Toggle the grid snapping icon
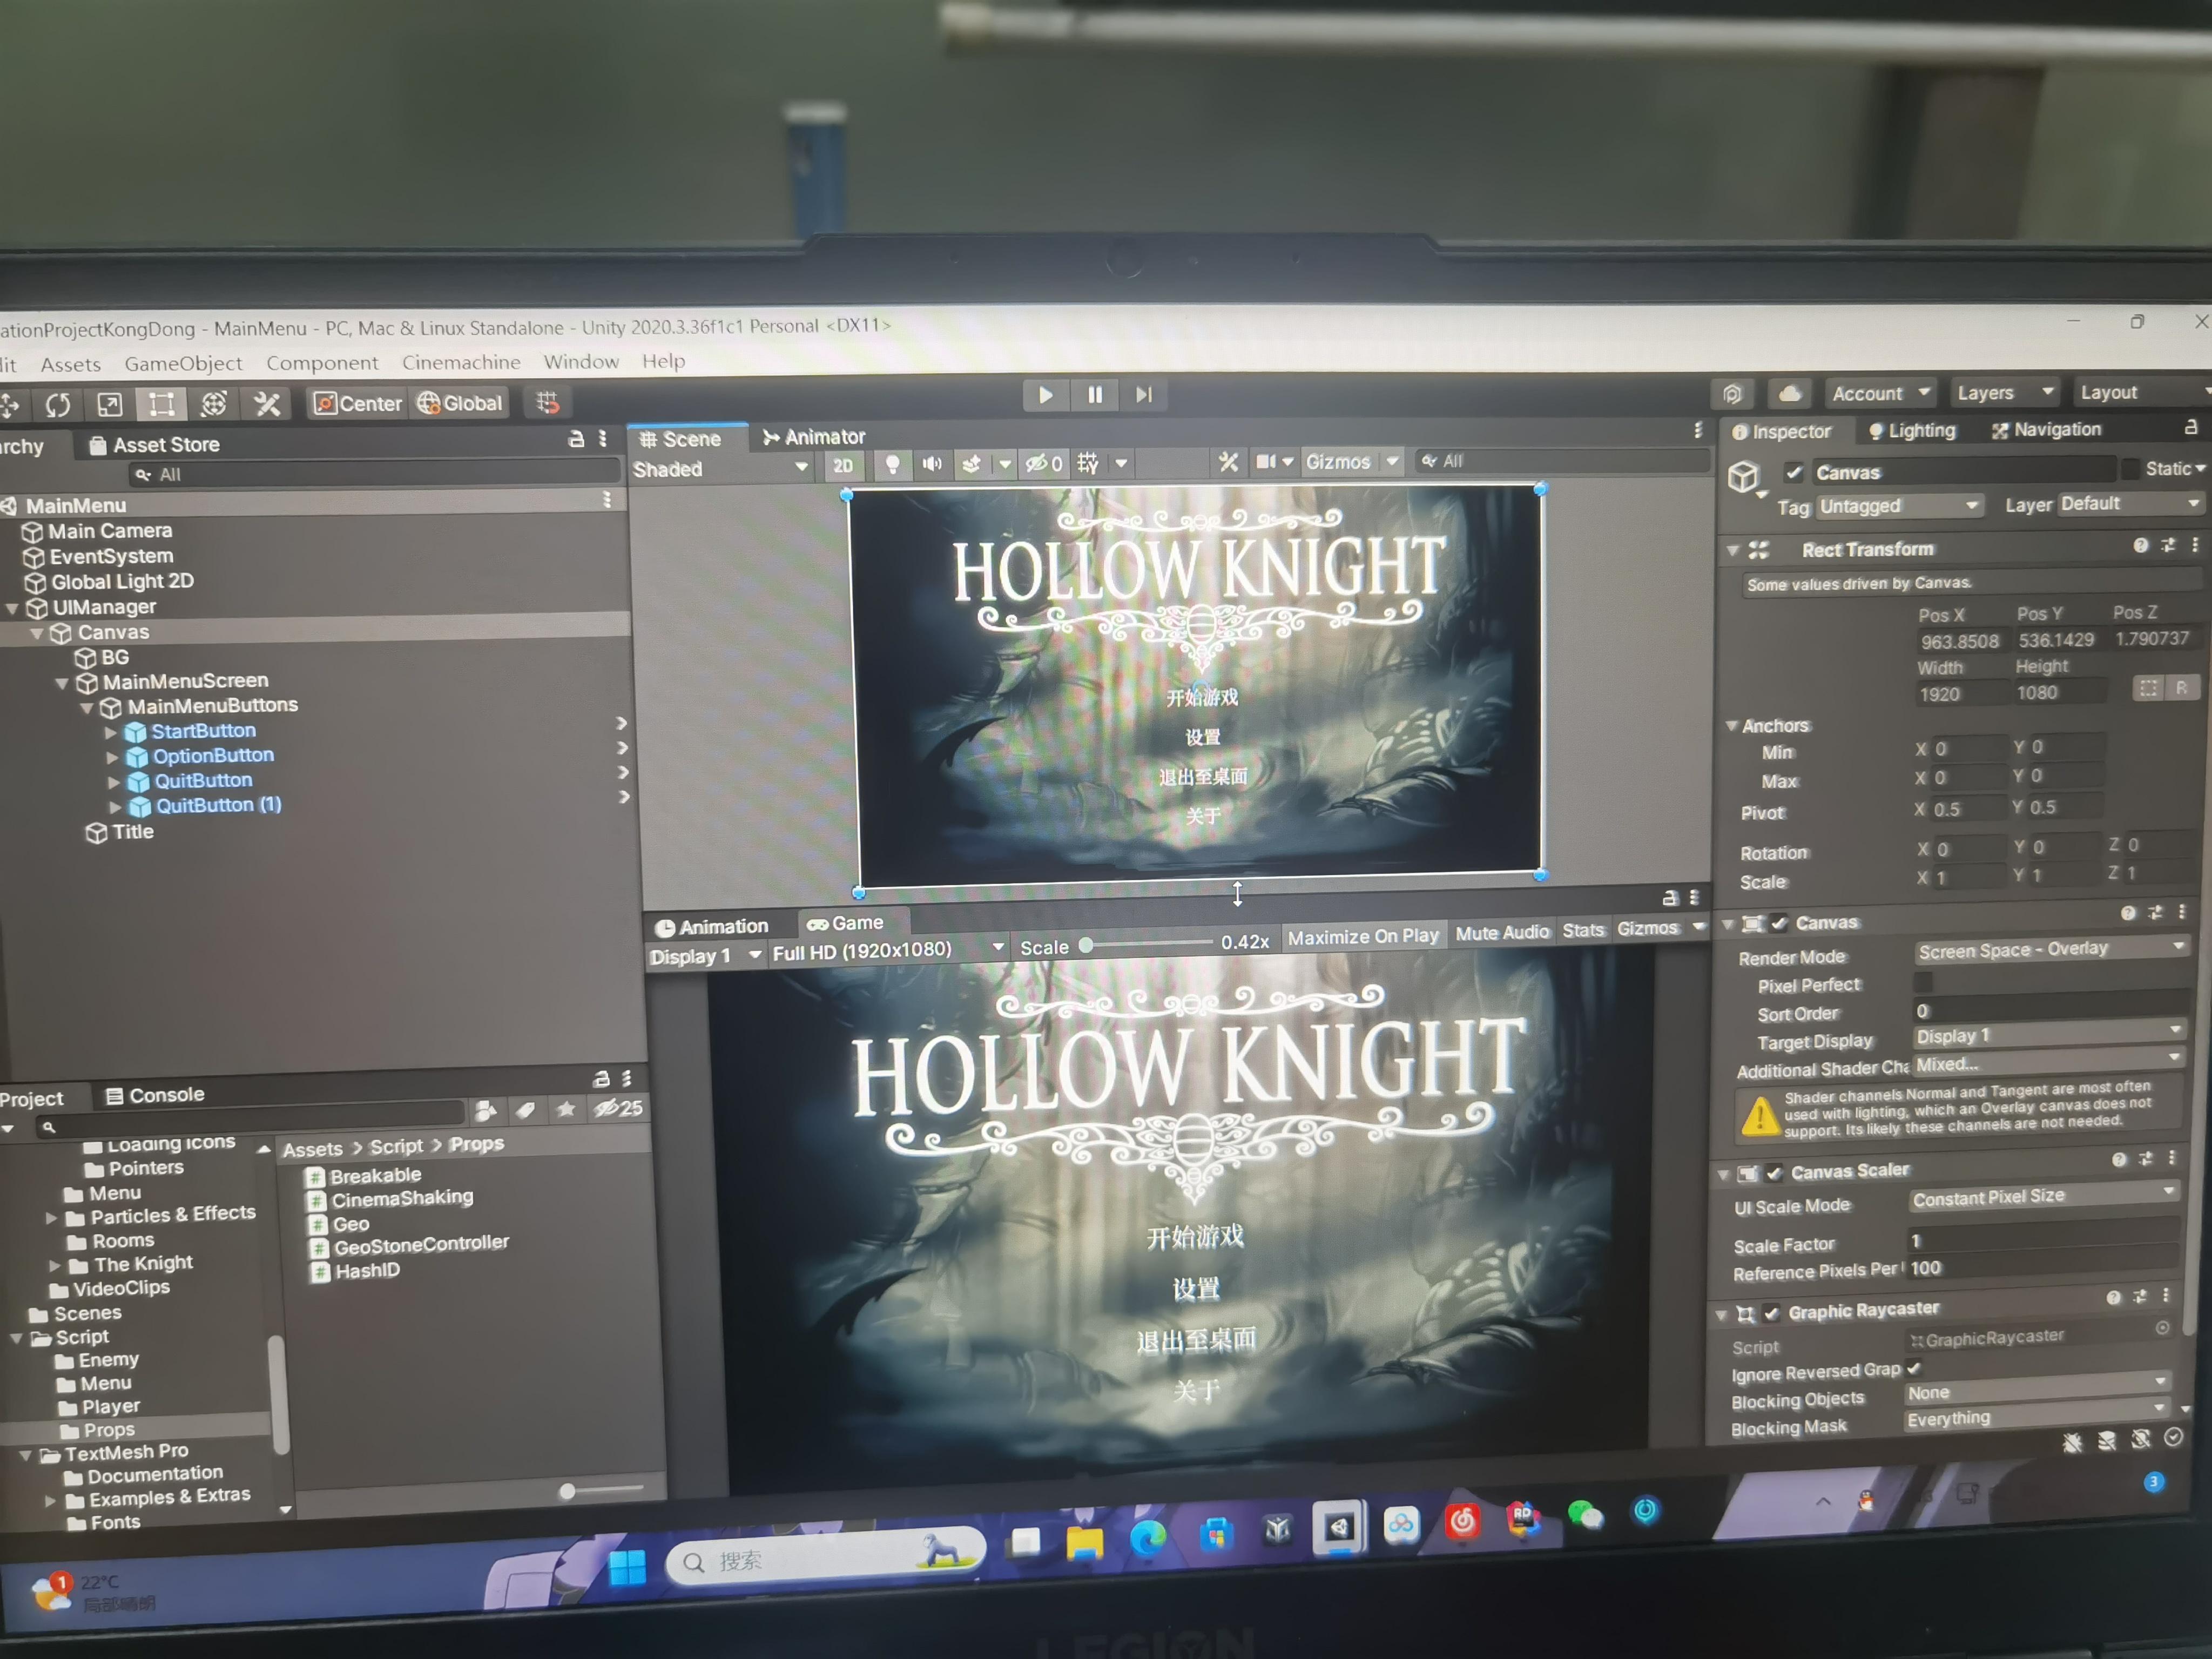 click(x=547, y=402)
